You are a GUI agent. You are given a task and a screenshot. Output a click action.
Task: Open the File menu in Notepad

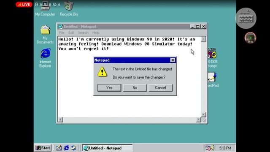click(62, 33)
